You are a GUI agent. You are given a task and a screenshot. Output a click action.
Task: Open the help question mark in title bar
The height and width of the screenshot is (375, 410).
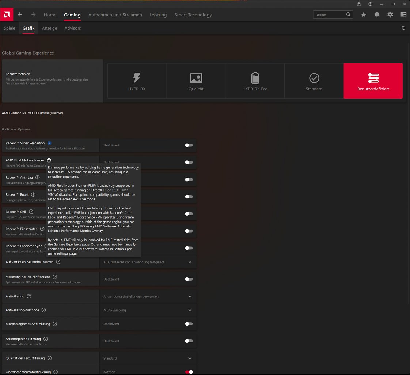point(370,4)
